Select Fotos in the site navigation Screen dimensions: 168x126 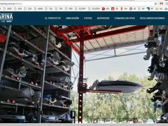[88, 18]
